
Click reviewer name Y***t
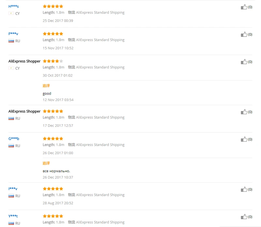coord(13,216)
